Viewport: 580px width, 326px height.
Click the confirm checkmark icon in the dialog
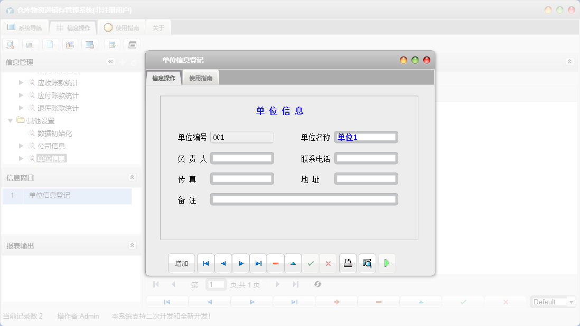pos(311,263)
